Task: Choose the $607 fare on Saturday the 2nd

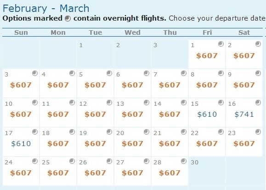Action: (x=244, y=56)
